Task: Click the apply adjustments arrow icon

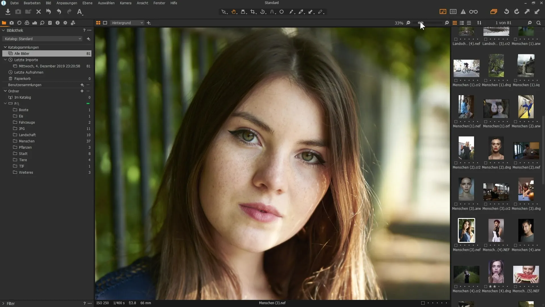Action: pyautogui.click(x=537, y=12)
